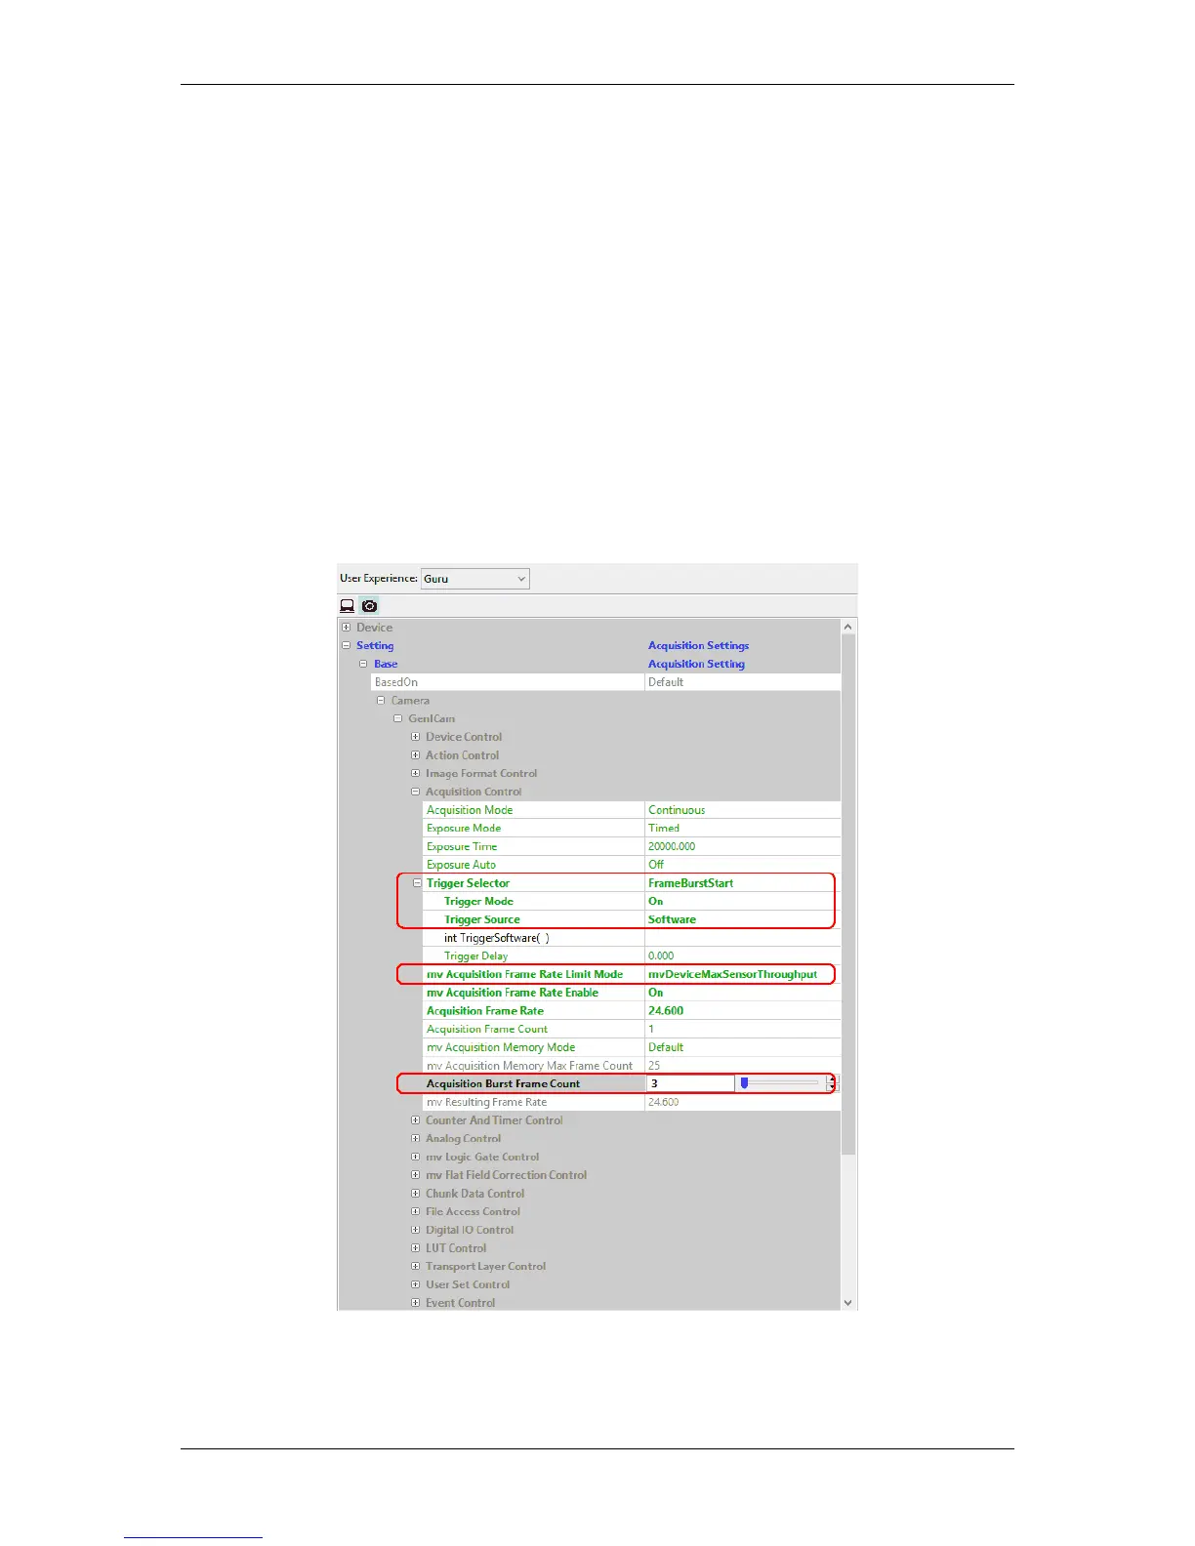
Task: Click the Continuous acquisition mode value
Action: pos(677,810)
